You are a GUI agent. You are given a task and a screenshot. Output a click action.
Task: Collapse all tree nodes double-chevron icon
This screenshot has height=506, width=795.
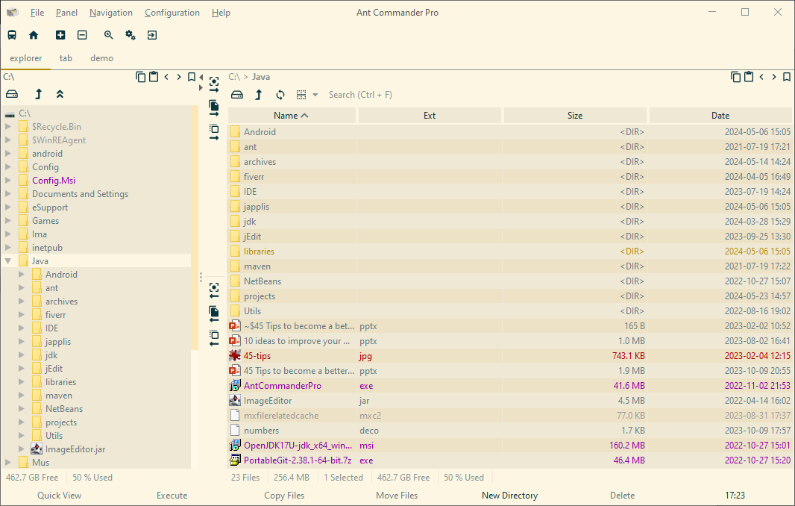(x=60, y=94)
